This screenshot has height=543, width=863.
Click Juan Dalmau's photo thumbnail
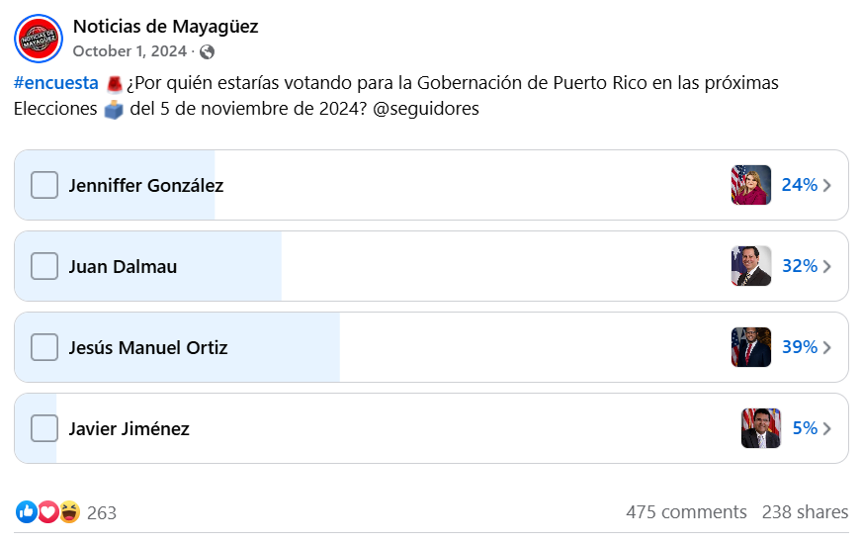pyautogui.click(x=750, y=266)
